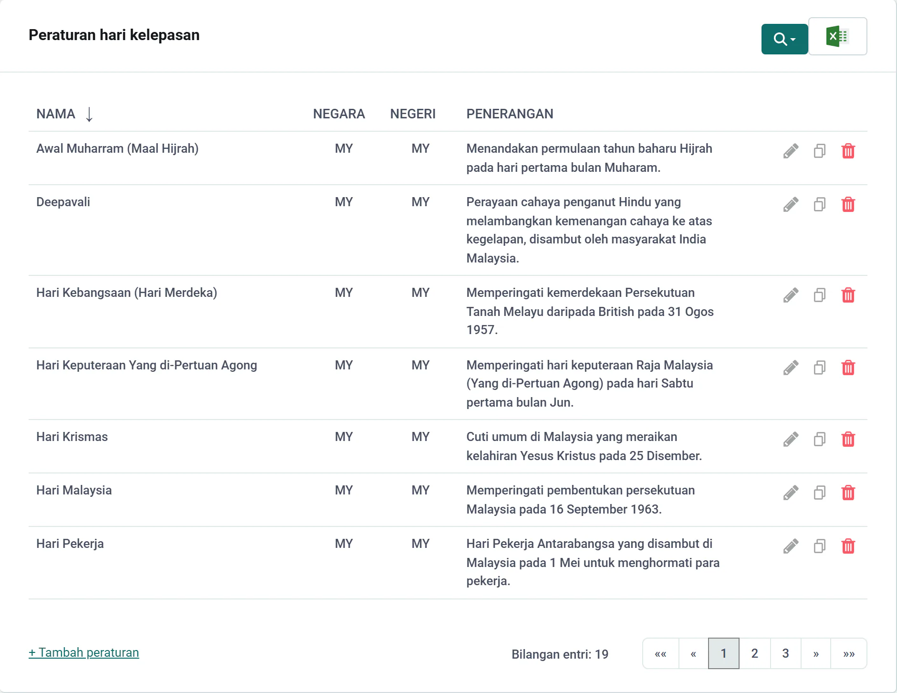Copy the Hari Malaysia rule

pyautogui.click(x=820, y=493)
